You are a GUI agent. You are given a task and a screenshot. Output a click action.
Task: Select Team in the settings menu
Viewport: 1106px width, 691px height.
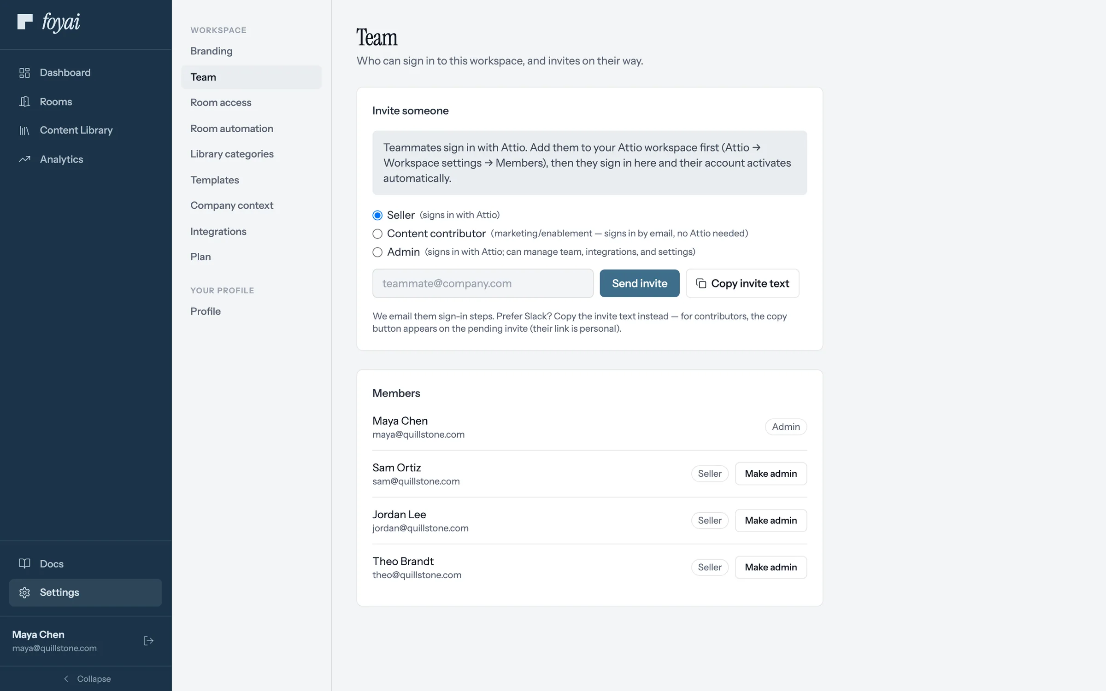coord(251,77)
